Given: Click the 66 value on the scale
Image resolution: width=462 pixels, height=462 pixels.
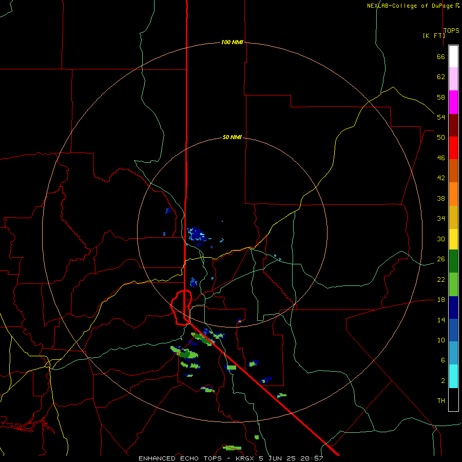Looking at the screenshot, I should click(441, 56).
